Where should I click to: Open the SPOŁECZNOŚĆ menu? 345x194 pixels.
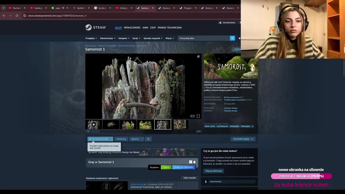pos(132,27)
